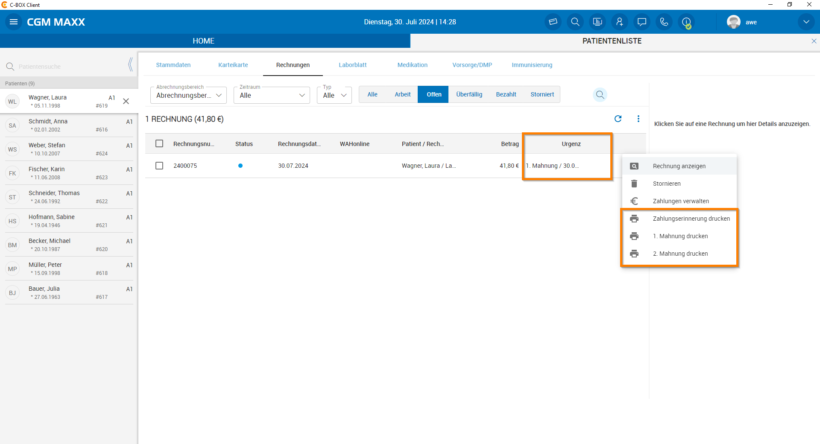This screenshot has height=444, width=820.
Task: Click the user avatar for awe
Action: [x=734, y=22]
